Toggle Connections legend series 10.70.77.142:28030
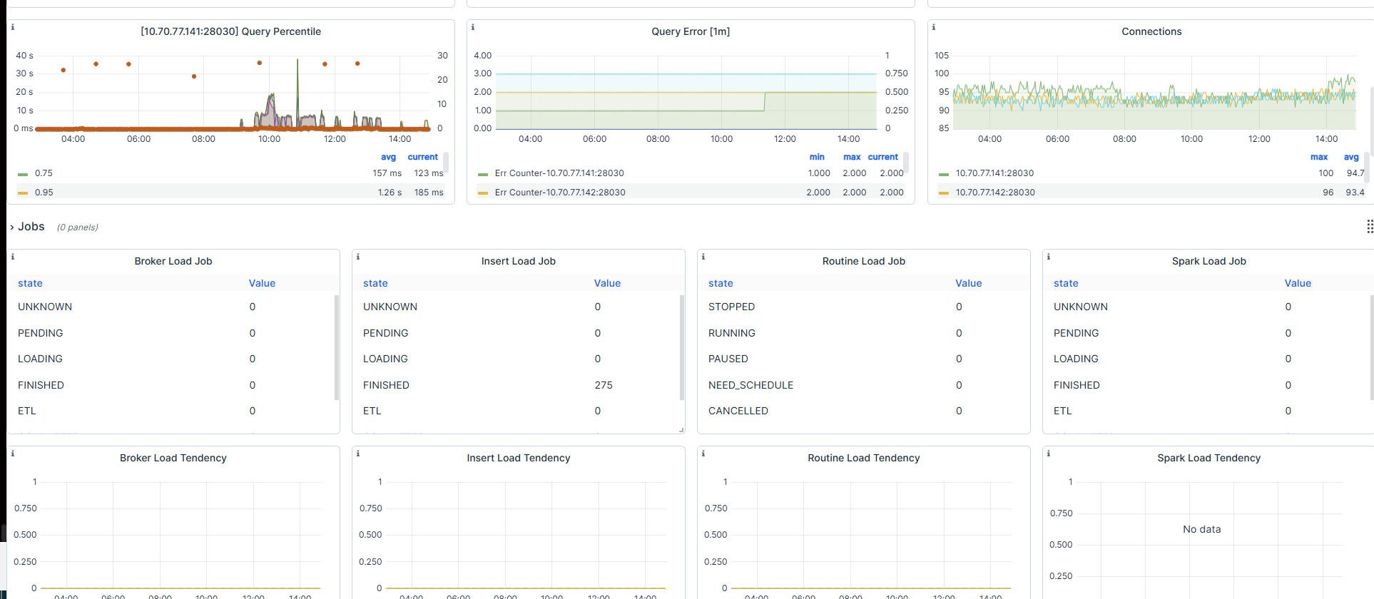This screenshot has height=599, width=1374. (x=995, y=193)
